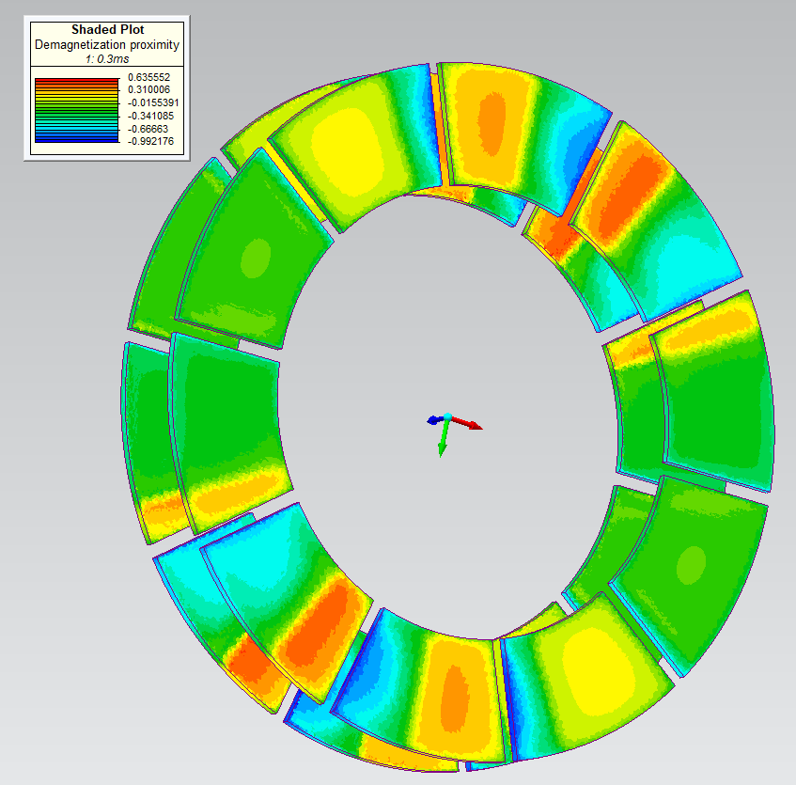Click the legend minimum value -0.992176
This screenshot has width=796, height=785.
(x=154, y=141)
